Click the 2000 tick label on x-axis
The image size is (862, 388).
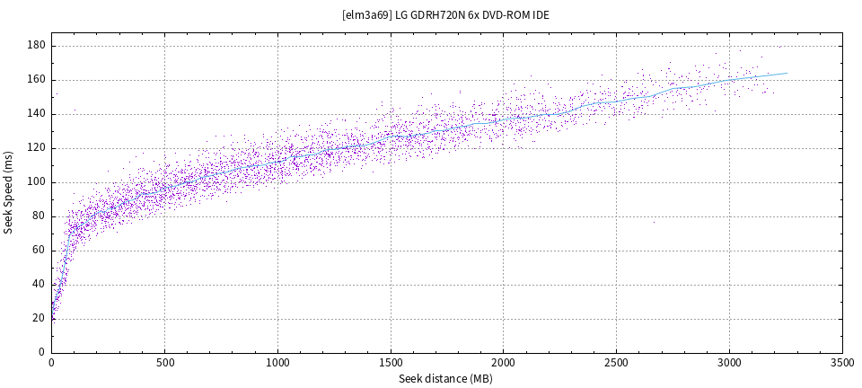tap(503, 364)
